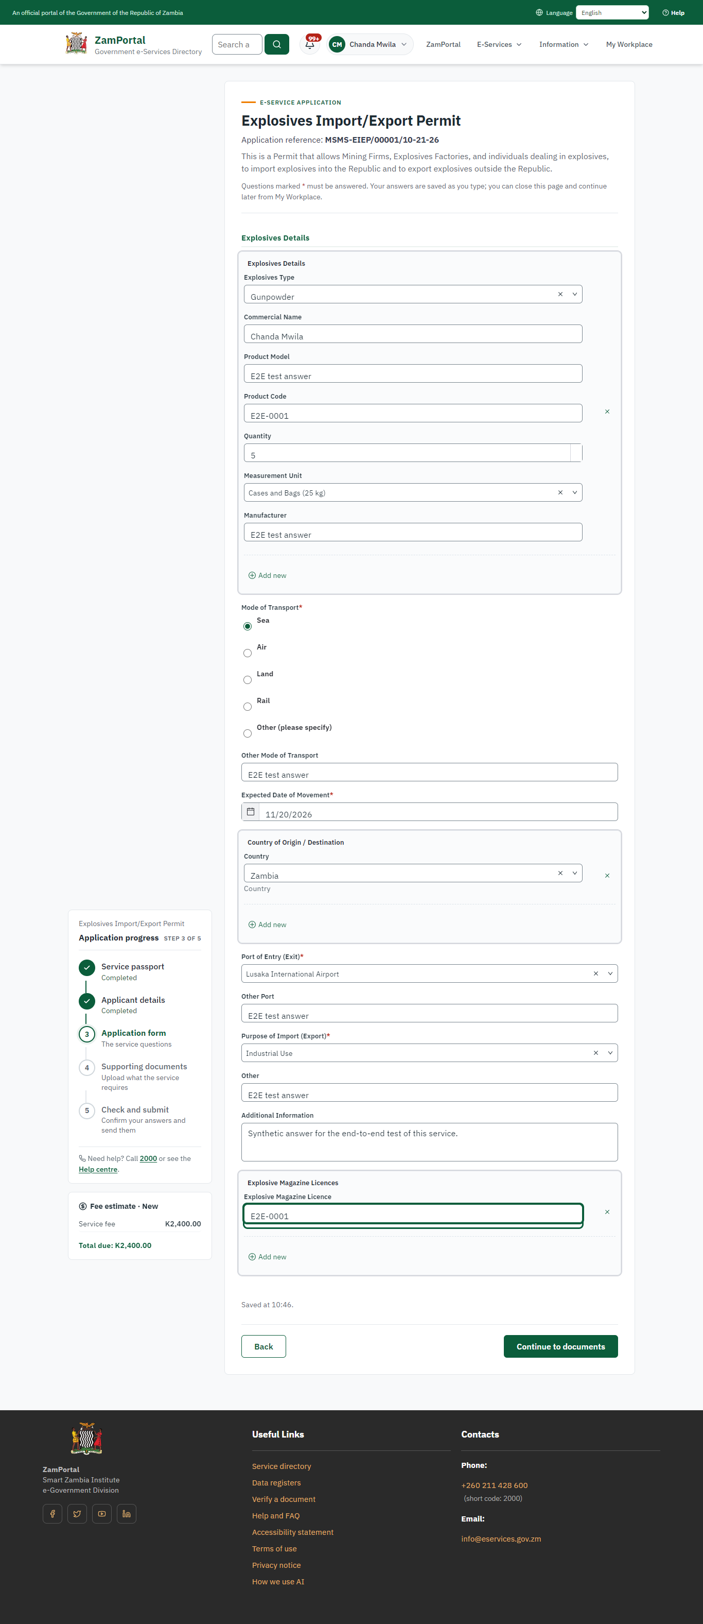Add new Explosives Details entry

click(267, 576)
